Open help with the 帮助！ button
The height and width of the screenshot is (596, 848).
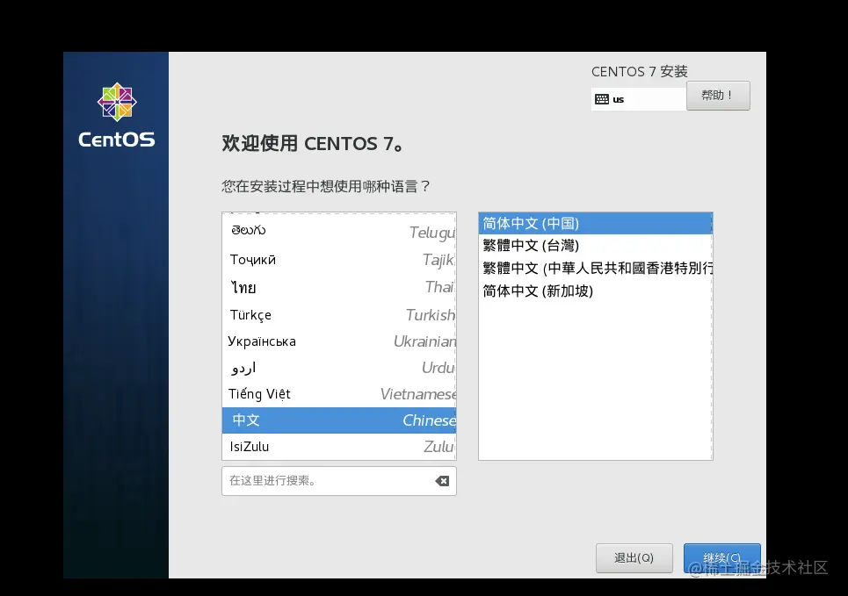(x=718, y=96)
